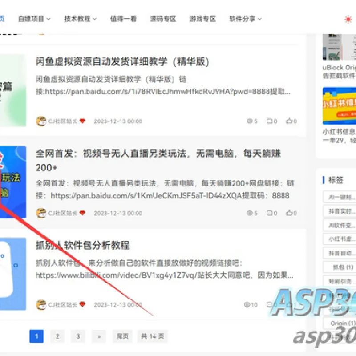This screenshot has width=356, height=356.
Task: Toggle the sun theme mode icon
Action: 348,19
